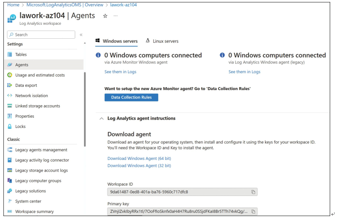The width and height of the screenshot is (337, 219).
Task: Open Microsoft.LogAnalyticsOMS Overview breadcrumb
Action: [x=65, y=5]
